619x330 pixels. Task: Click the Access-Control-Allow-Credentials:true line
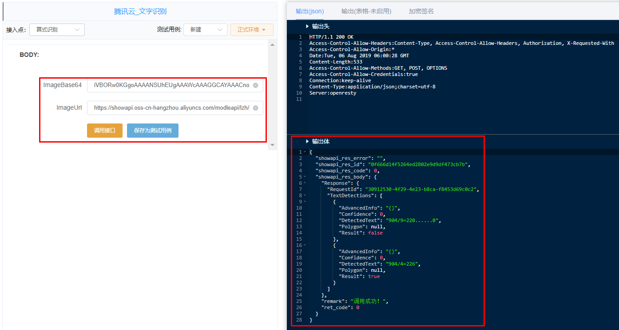(x=364, y=75)
